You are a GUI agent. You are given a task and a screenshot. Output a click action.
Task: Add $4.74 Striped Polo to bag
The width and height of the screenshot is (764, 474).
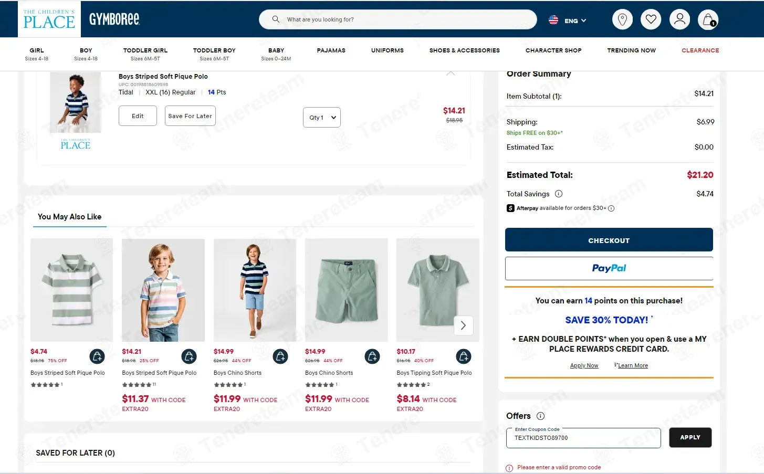(x=97, y=356)
